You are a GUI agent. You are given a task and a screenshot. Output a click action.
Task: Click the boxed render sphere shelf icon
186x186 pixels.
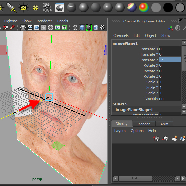click(x=60, y=8)
